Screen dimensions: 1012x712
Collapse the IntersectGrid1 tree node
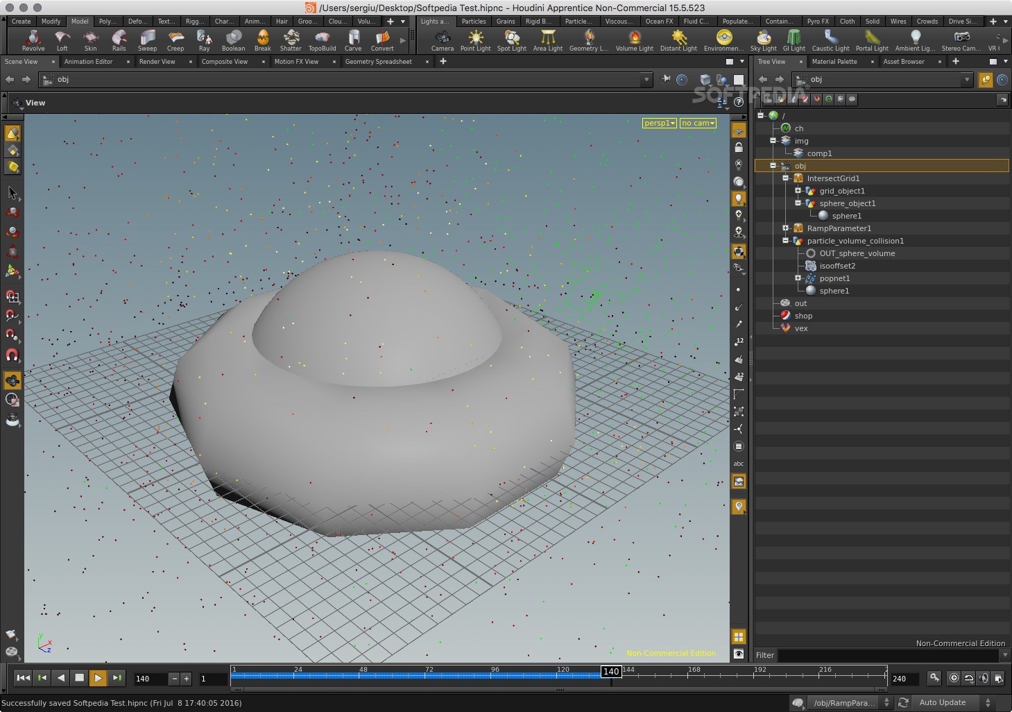pyautogui.click(x=785, y=178)
